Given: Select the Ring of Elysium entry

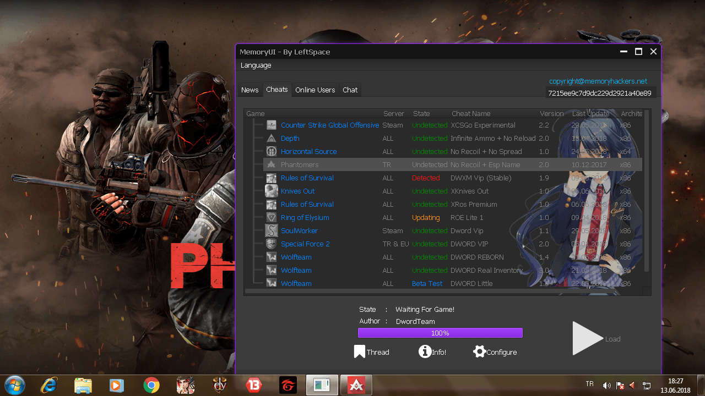Looking at the screenshot, I should click(305, 218).
